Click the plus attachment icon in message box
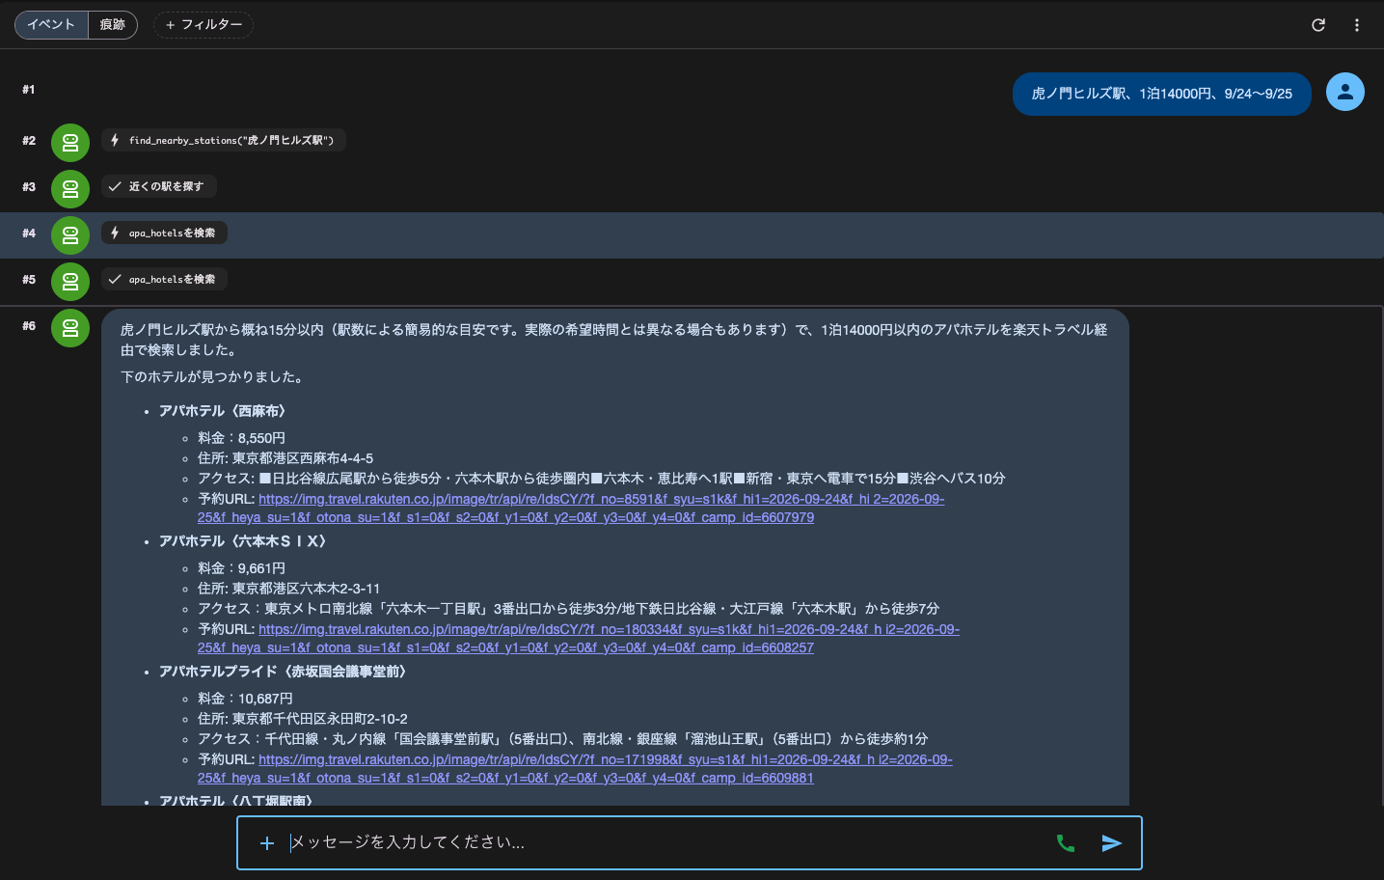 pos(267,843)
